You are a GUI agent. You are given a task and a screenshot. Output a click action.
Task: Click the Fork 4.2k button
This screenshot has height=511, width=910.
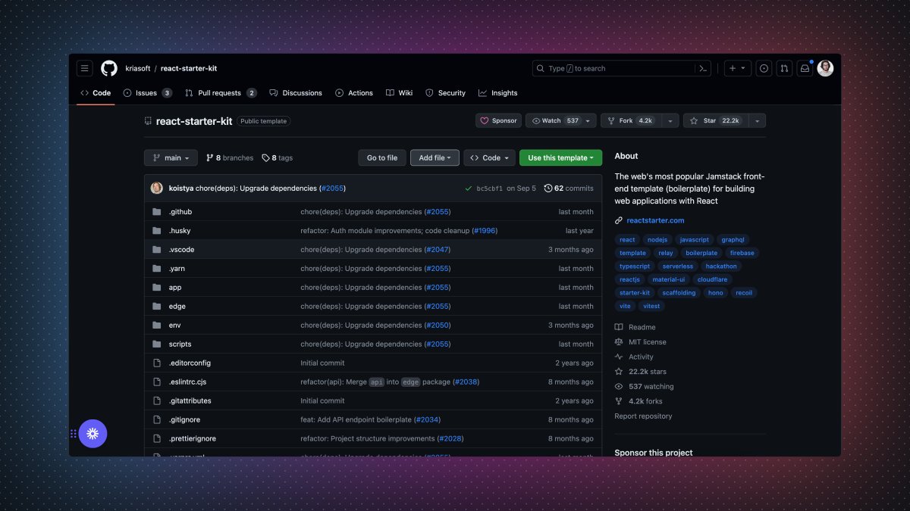(630, 120)
